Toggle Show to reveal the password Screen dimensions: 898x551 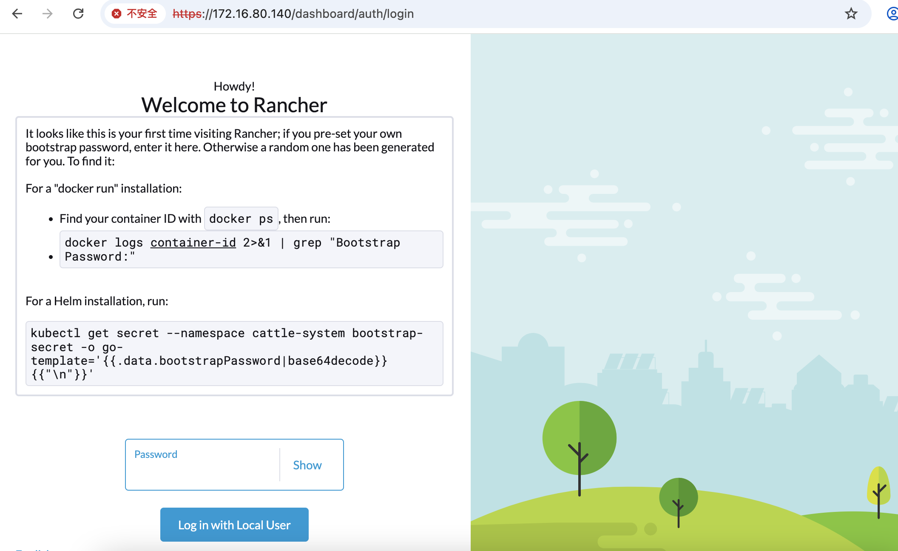pyautogui.click(x=307, y=465)
